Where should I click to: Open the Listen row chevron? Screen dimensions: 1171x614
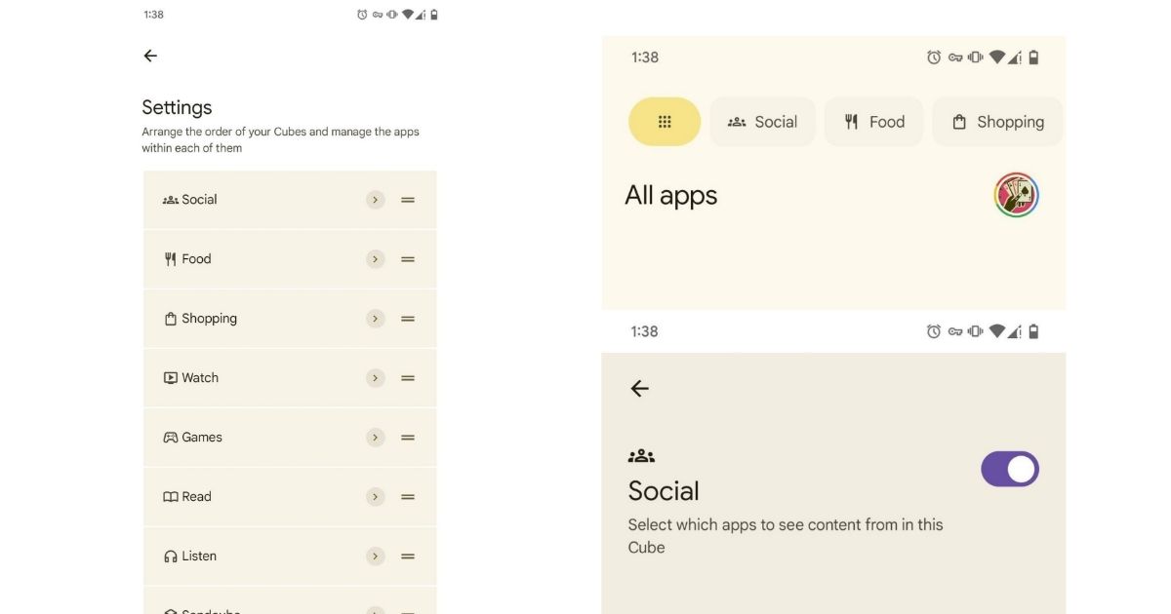376,556
